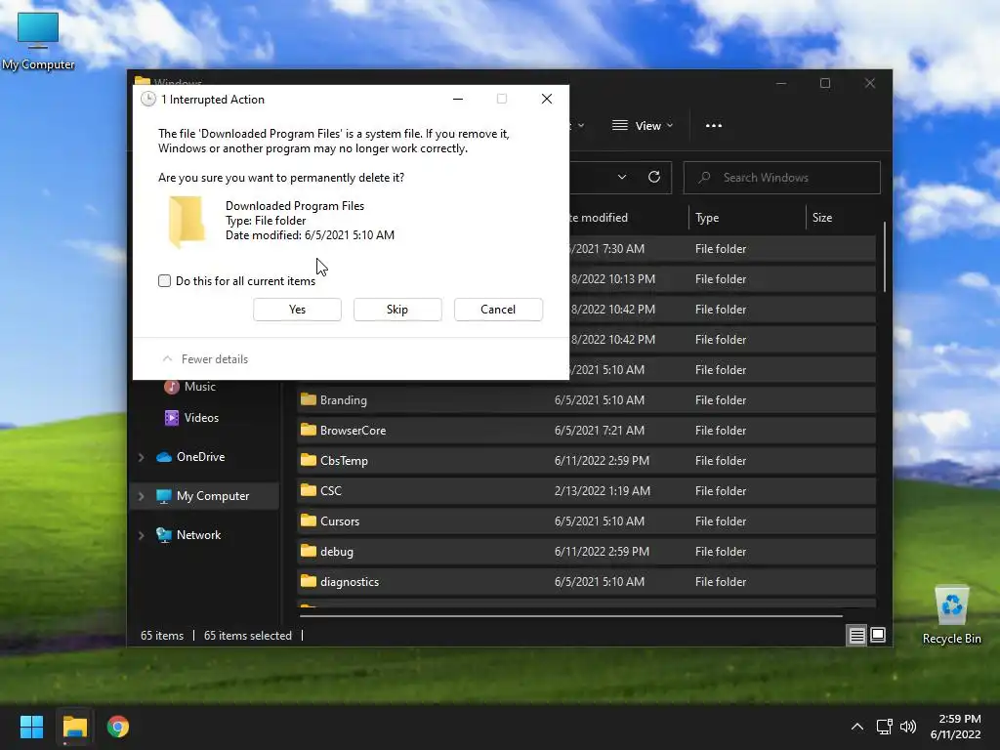Open the three-dots more options menu

pyautogui.click(x=714, y=126)
